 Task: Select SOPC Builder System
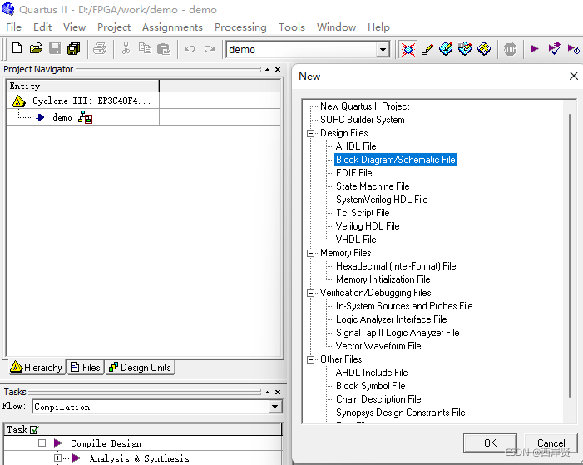362,120
